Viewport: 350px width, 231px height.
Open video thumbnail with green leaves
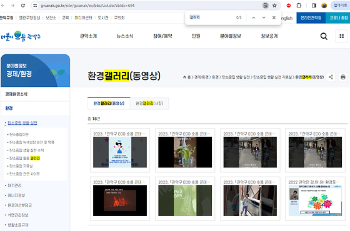(x=185, y=200)
